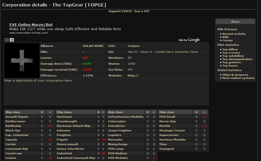The height and width of the screenshot is (161, 261).
Task: Click the Marauder ship class link
Action: pyautogui.click(x=115, y=139)
